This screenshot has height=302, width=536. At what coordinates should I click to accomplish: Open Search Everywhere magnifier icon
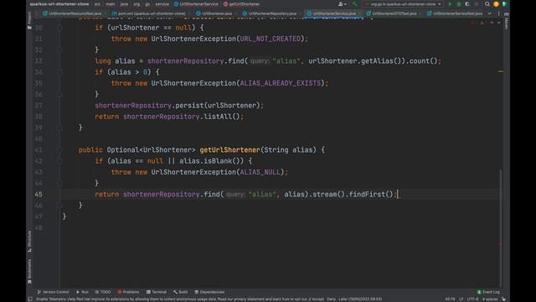click(487, 4)
